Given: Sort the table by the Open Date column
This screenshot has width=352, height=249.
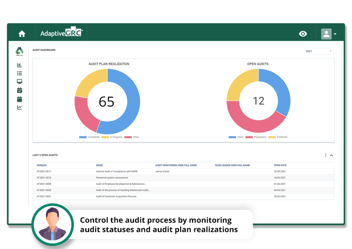Looking at the screenshot, I should 280,165.
